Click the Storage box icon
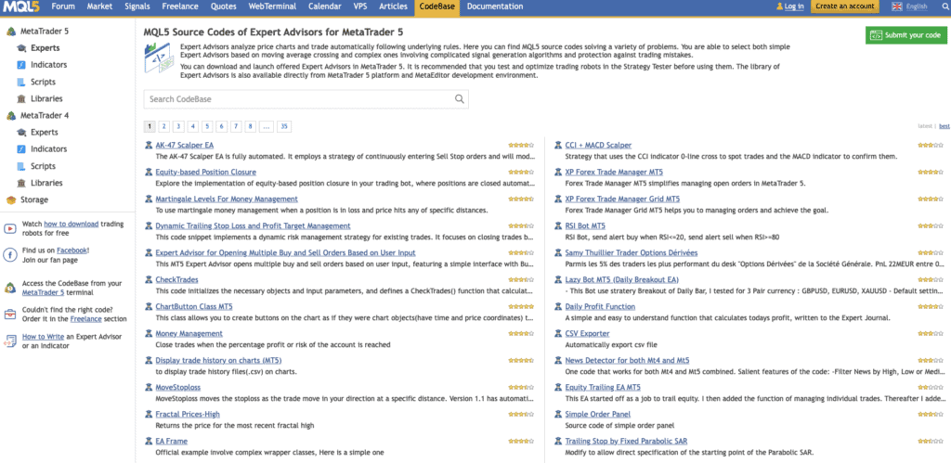 (11, 199)
